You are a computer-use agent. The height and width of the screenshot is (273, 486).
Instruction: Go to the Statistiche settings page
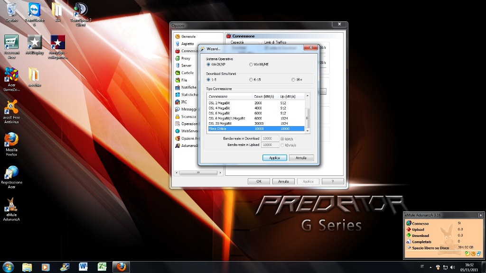tap(189, 95)
